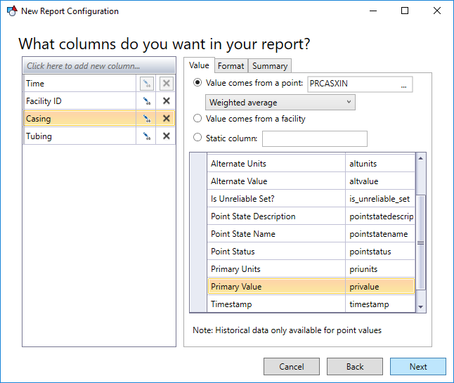Click the attribute list scroll up arrow
454x383 pixels.
[x=421, y=158]
